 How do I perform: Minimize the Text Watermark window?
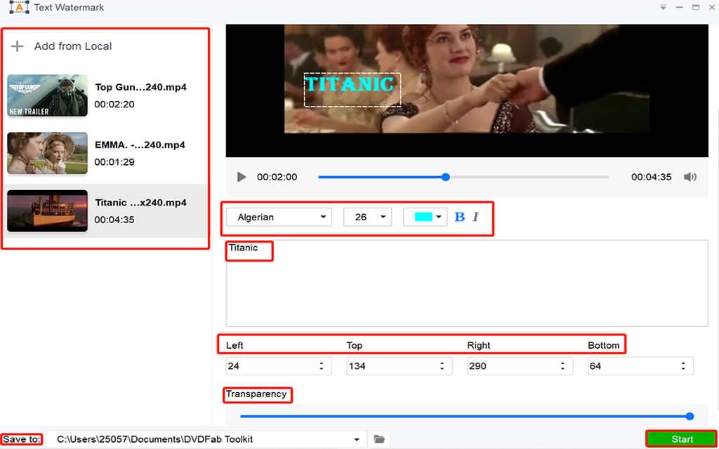pyautogui.click(x=680, y=7)
